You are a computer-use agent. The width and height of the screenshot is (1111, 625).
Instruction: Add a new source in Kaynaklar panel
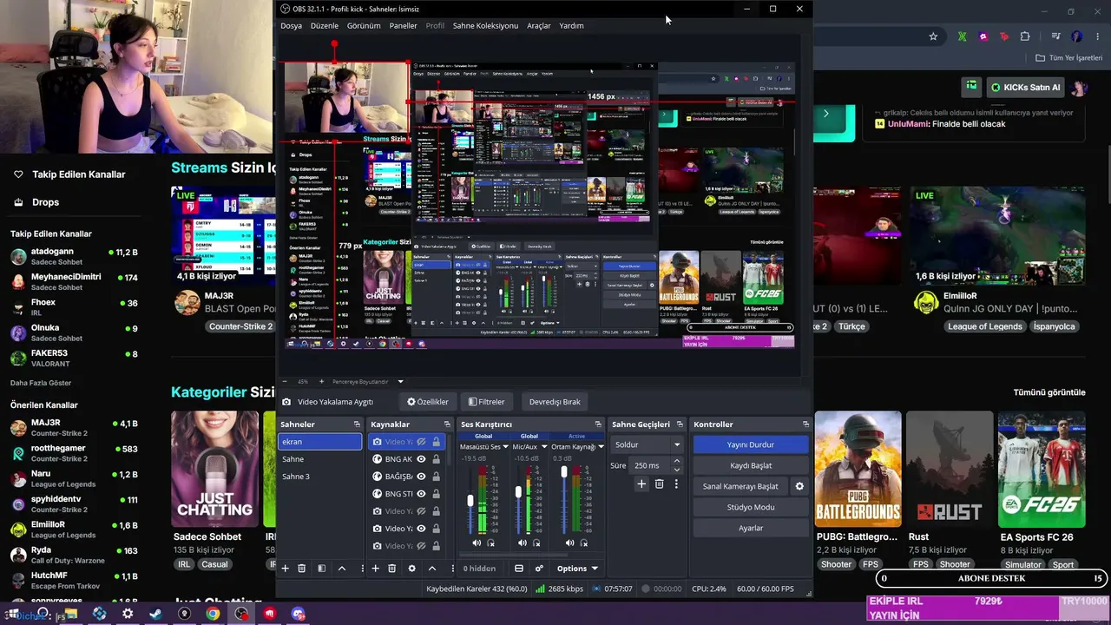point(375,569)
